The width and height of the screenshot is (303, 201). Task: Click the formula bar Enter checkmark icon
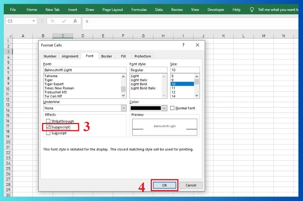pos(64,21)
